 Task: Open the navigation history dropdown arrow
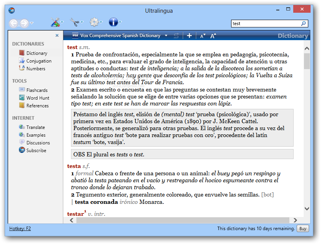tap(32, 23)
